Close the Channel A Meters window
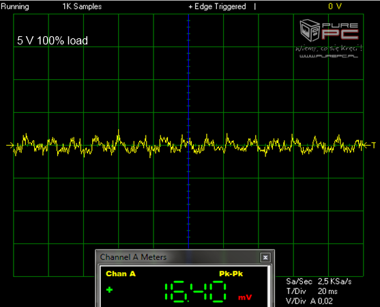This screenshot has width=380, height=307. coord(265,258)
